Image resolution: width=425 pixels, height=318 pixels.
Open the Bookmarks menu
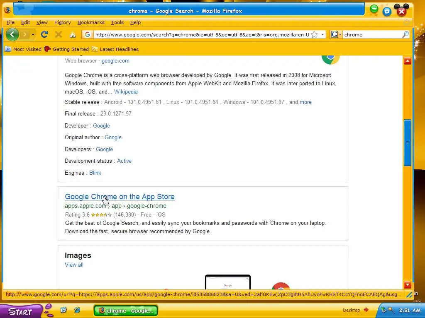91,22
